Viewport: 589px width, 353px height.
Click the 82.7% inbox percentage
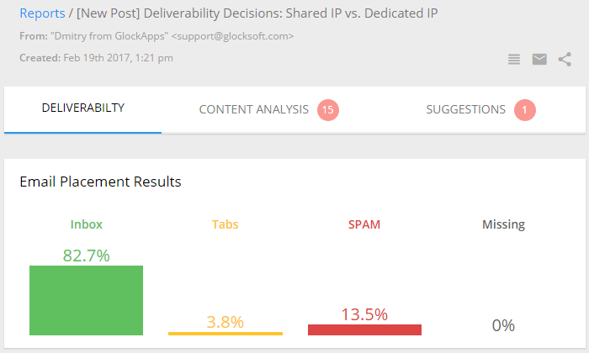[87, 256]
